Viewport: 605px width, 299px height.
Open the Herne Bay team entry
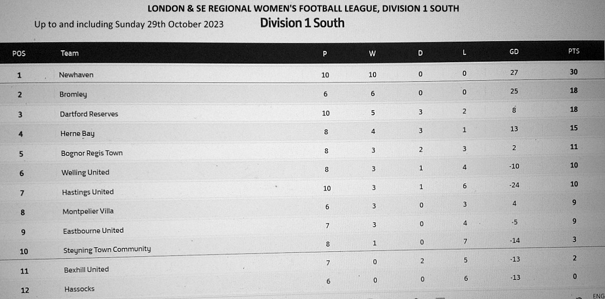click(78, 133)
